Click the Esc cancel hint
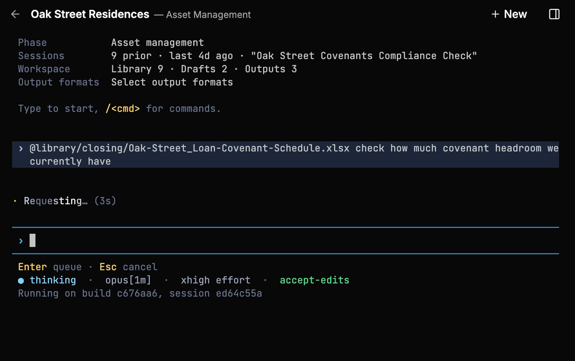This screenshot has height=361, width=575. click(x=128, y=267)
